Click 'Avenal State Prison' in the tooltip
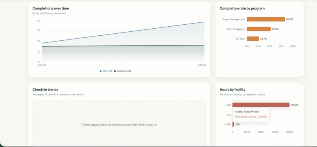Viewport: 317px width, 147px height. pos(247,112)
